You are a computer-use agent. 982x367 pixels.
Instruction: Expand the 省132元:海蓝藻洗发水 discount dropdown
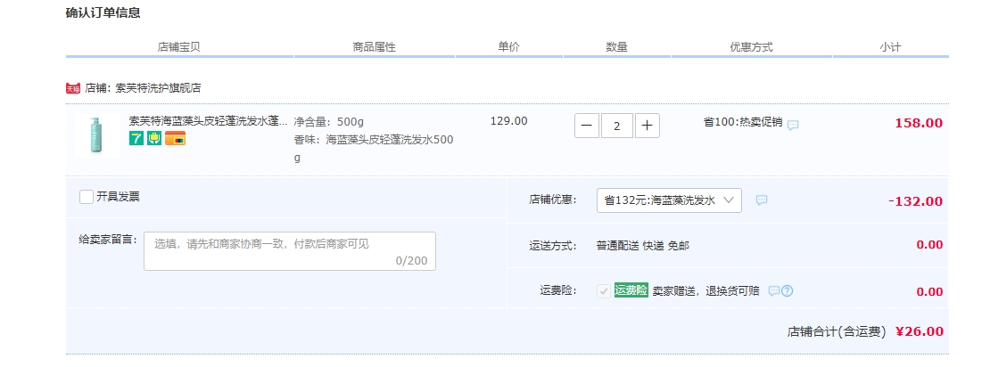pos(669,200)
